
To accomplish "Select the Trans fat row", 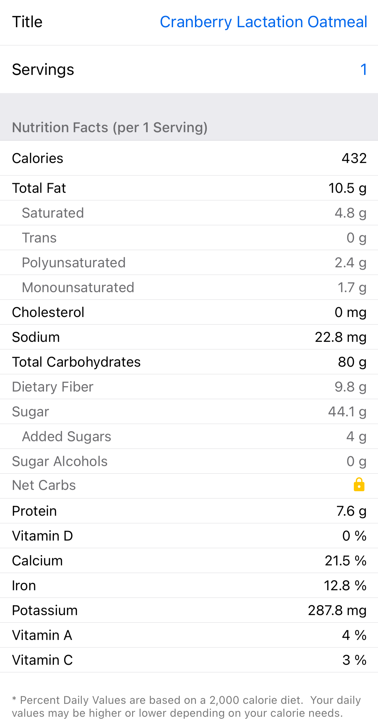I will pyautogui.click(x=189, y=238).
